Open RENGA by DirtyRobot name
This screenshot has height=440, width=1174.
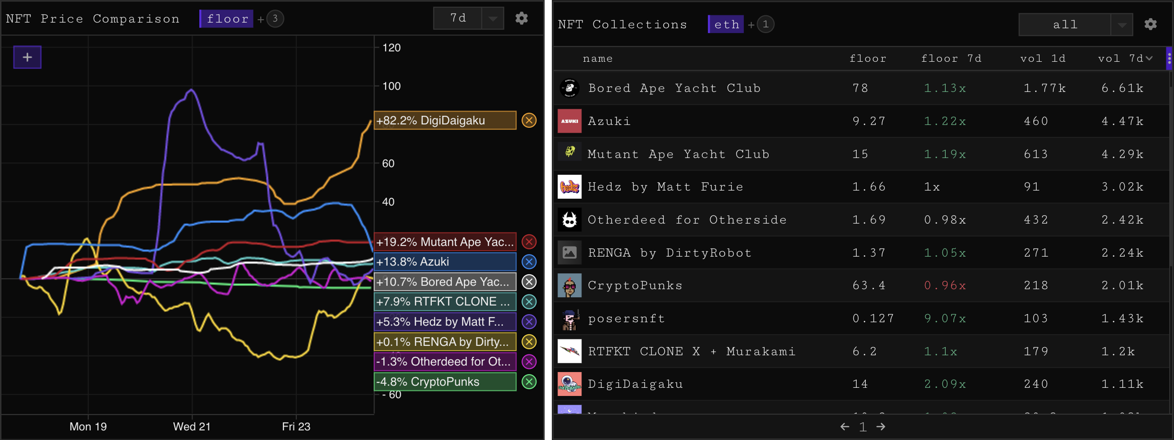(x=670, y=253)
